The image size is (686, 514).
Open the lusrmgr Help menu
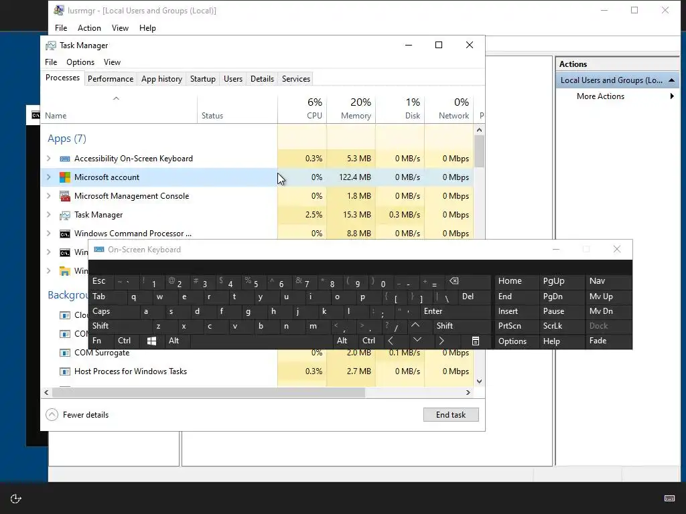[147, 28]
